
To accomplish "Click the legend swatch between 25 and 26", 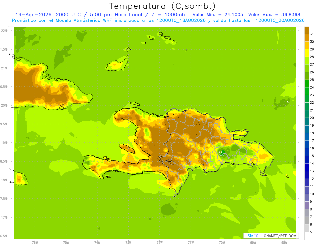I will coord(307,76).
